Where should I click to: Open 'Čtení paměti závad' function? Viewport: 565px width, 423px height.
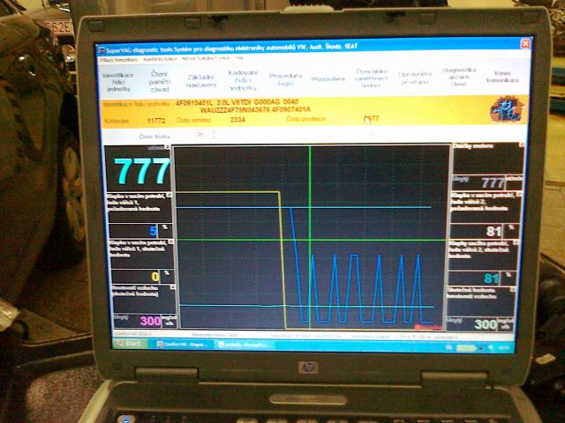pyautogui.click(x=161, y=80)
